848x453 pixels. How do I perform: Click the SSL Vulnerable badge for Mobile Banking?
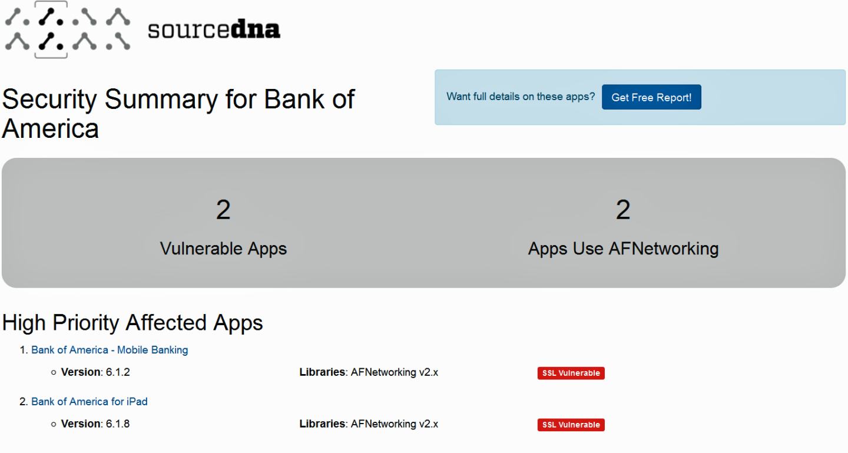570,372
